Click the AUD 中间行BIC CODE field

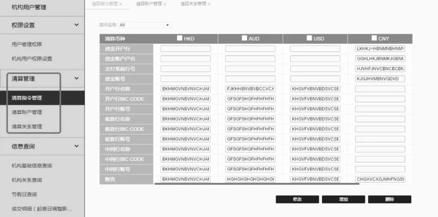[x=250, y=159]
